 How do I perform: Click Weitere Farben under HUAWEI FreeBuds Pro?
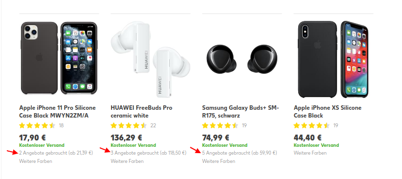point(127,161)
